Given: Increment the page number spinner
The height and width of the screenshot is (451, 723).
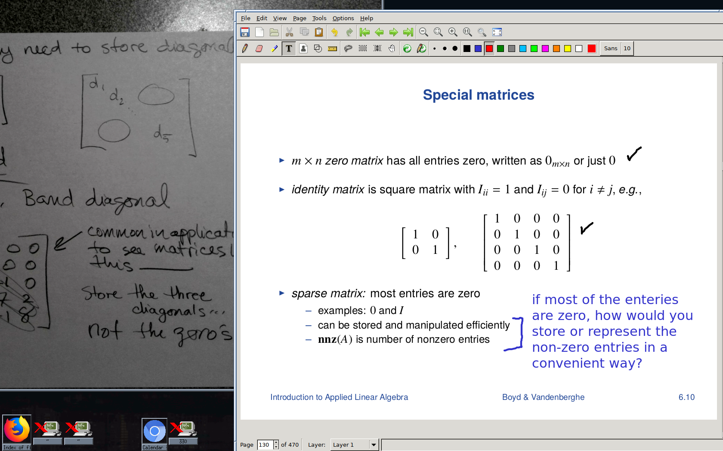Looking at the screenshot, I should pos(276,442).
